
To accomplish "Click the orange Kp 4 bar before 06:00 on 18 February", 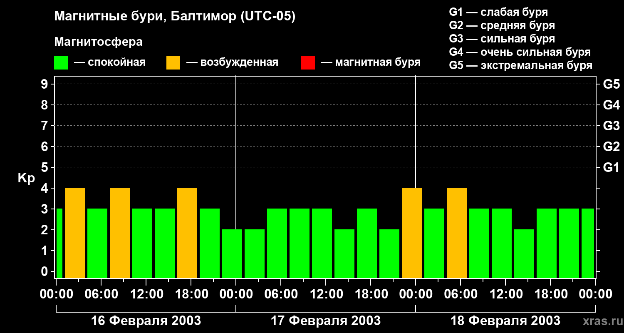I will tap(457, 233).
